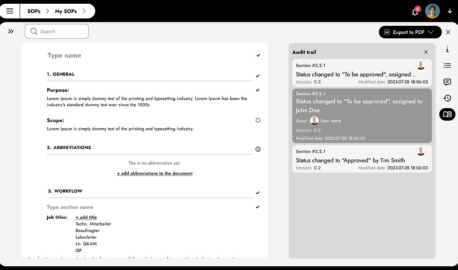This screenshot has width=458, height=270.
Task: Click the Search input field
Action: click(57, 31)
